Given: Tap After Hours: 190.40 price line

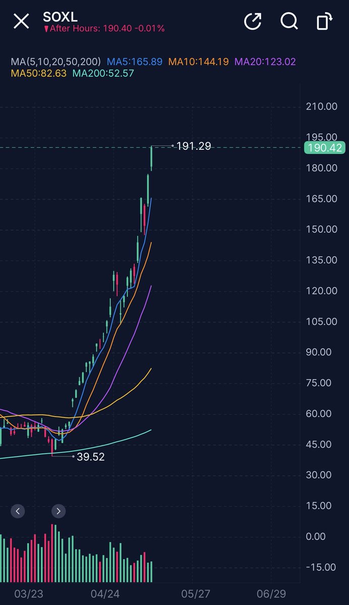Looking at the screenshot, I should coord(104,29).
